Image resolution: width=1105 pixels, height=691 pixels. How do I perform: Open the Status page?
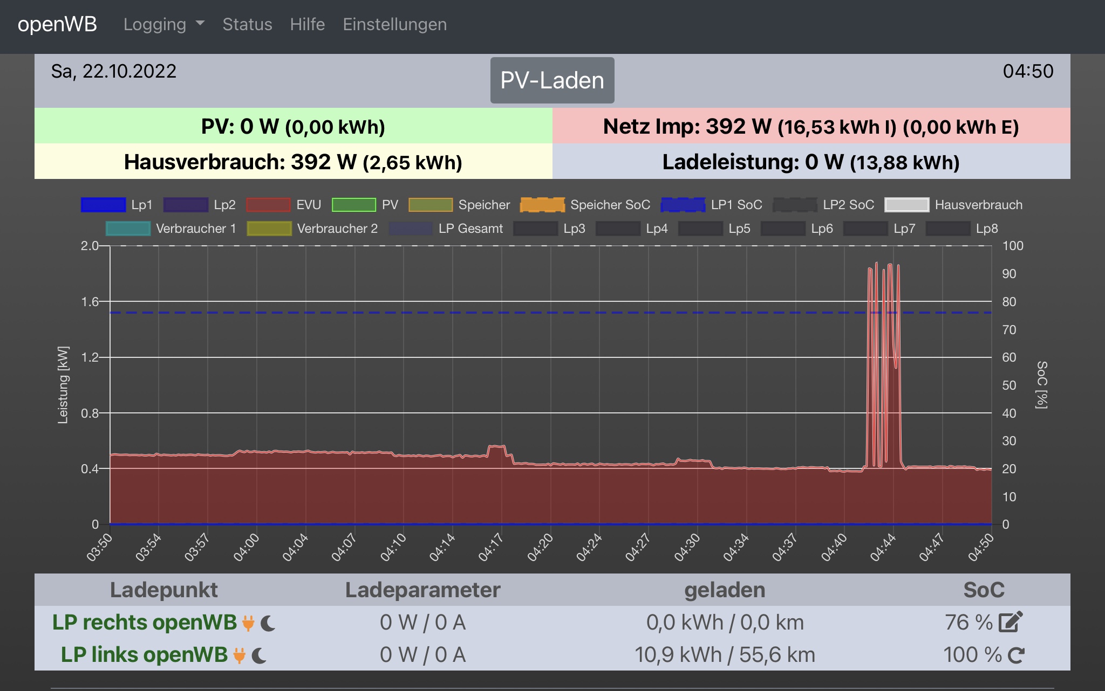(247, 24)
